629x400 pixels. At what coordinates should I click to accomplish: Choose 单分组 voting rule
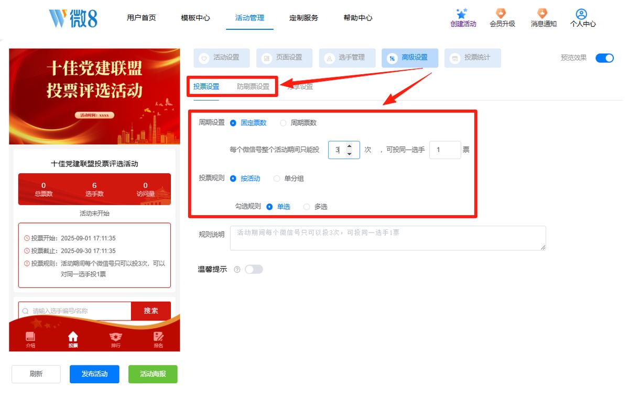(x=289, y=179)
